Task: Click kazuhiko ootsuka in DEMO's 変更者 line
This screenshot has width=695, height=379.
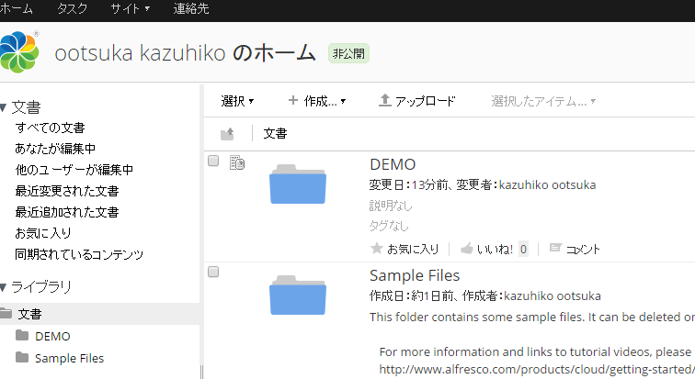Action: [x=547, y=184]
